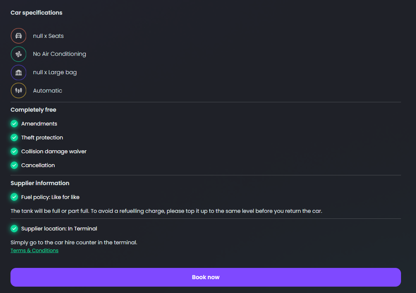Image resolution: width=416 pixels, height=293 pixels.
Task: Click the automatic transmission icon
Action: coord(18,91)
